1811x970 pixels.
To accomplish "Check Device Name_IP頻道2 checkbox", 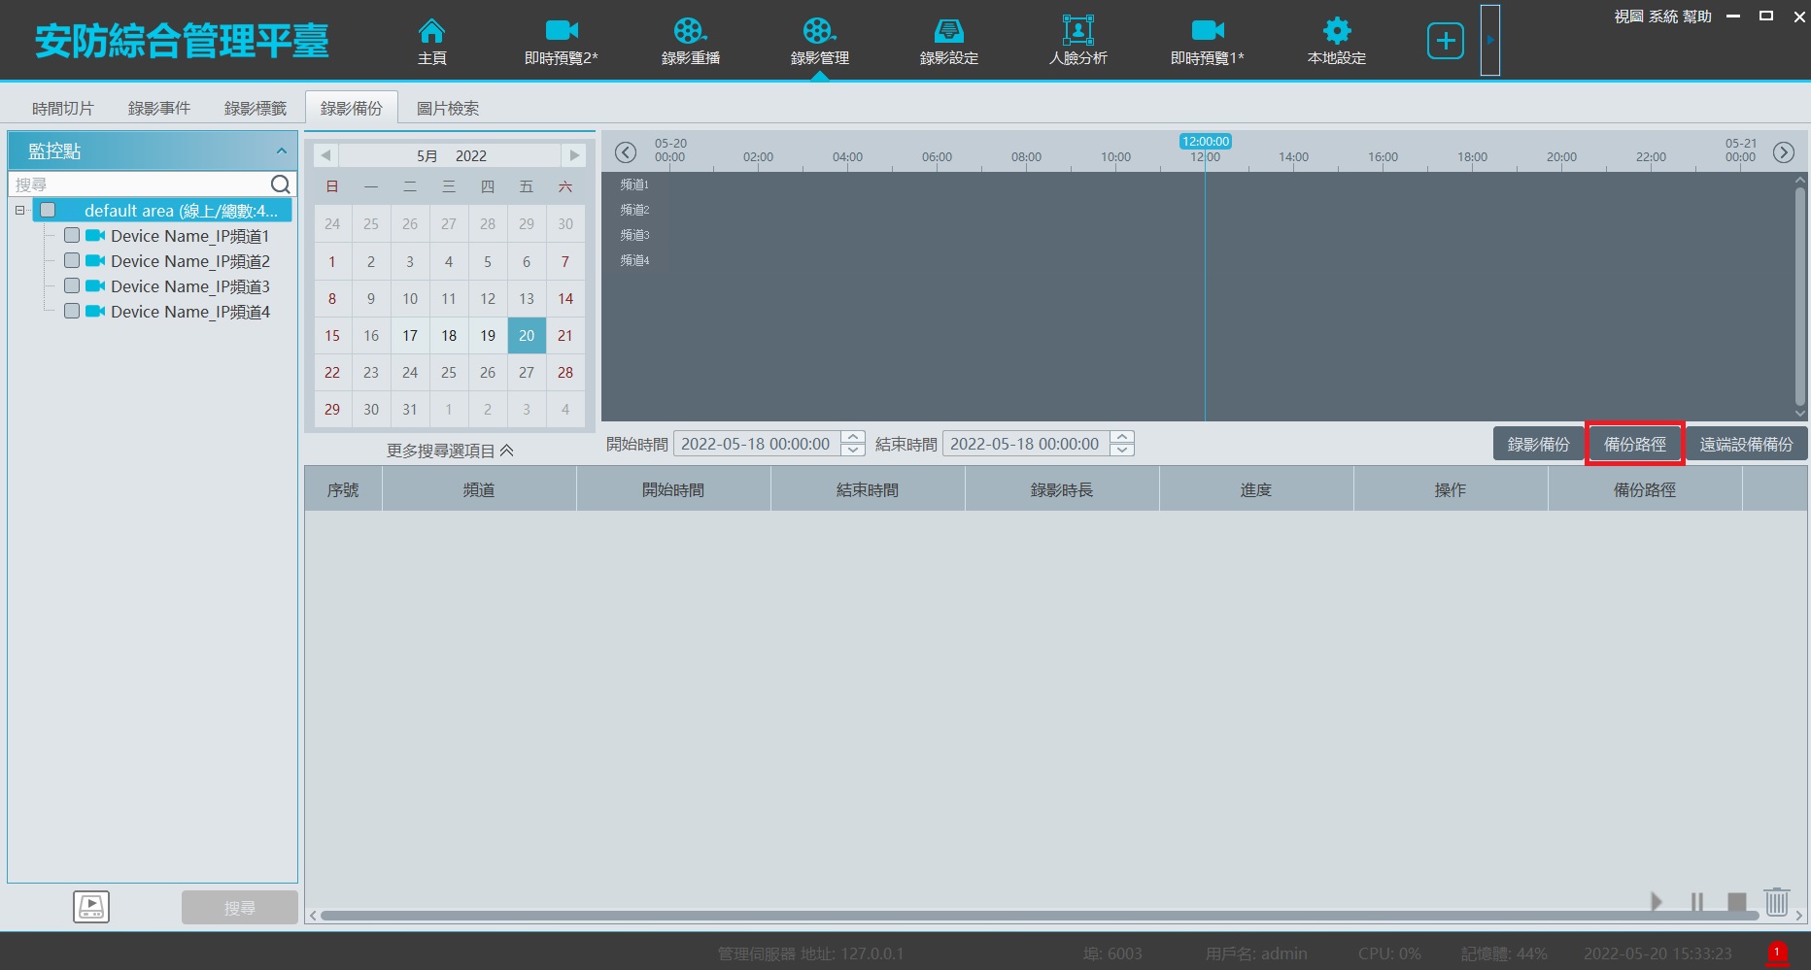I will 72,261.
